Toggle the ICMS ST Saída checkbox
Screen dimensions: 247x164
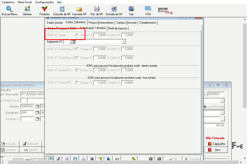point(77,35)
